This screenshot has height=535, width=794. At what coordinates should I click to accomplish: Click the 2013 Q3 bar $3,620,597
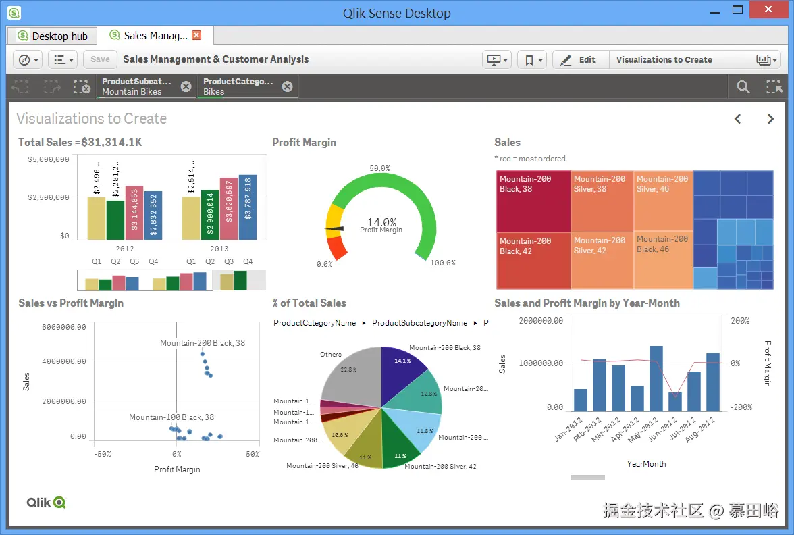229,209
